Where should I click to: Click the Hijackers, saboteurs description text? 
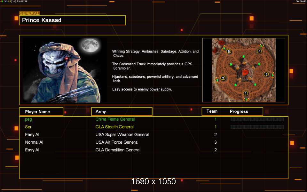pos(155,79)
